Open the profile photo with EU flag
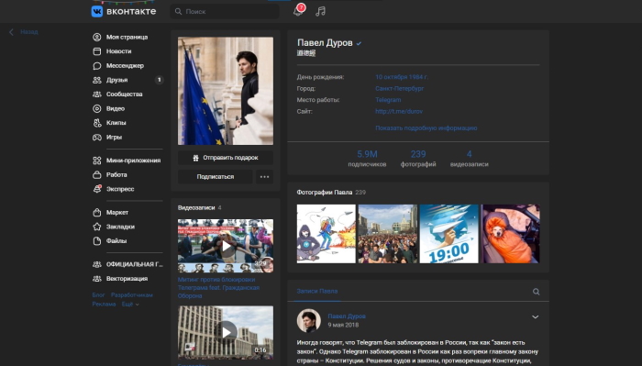The width and height of the screenshot is (642, 366). (226, 91)
